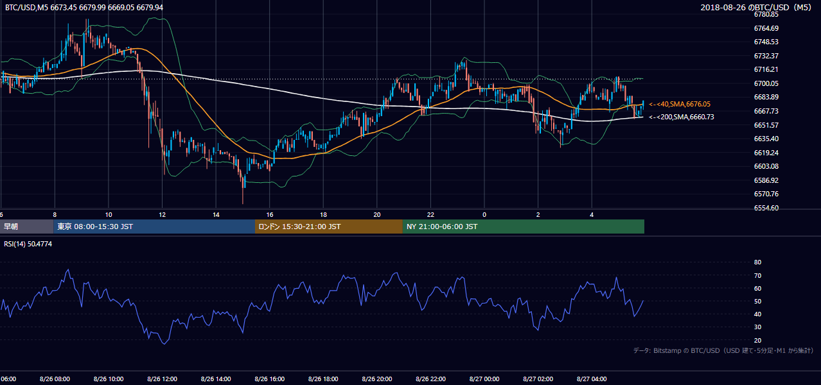Click the 6554.60 price axis label

pyautogui.click(x=766, y=208)
